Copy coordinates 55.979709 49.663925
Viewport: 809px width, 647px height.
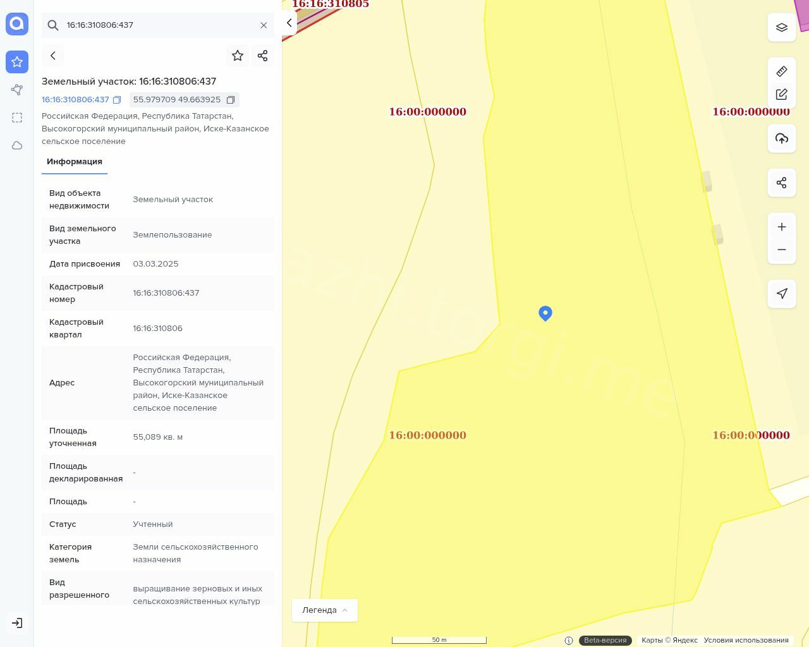tap(231, 100)
